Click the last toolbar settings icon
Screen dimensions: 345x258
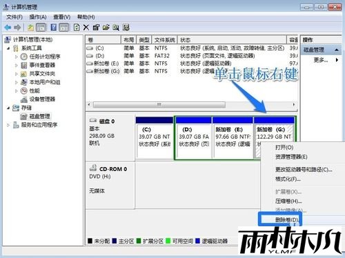126,28
